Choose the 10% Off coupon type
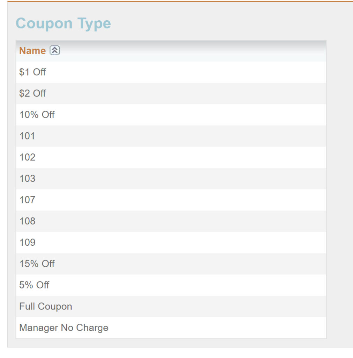 pyautogui.click(x=171, y=115)
